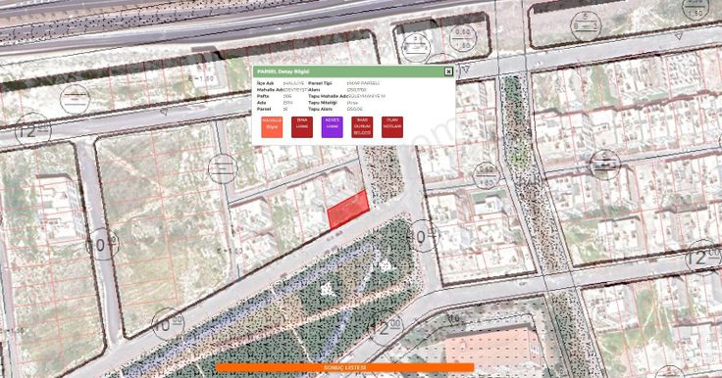
Task: Expand the orange Sonuç Listesi bar
Action: point(345,367)
